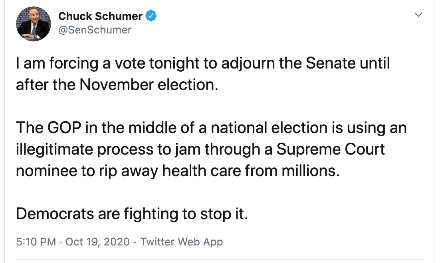Click the phrase 'national election' in the tweet
Image resolution: width=440 pixels, height=263 pixels.
pos(269,128)
